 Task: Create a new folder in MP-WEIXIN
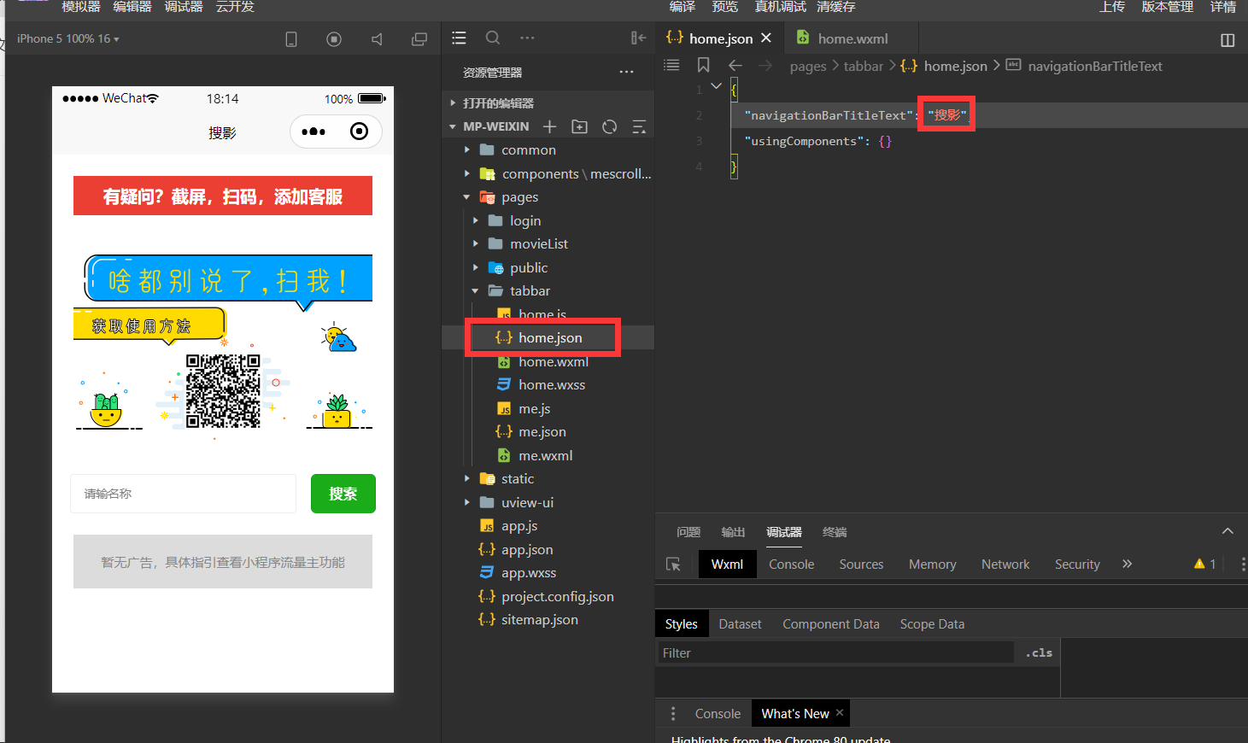579,126
